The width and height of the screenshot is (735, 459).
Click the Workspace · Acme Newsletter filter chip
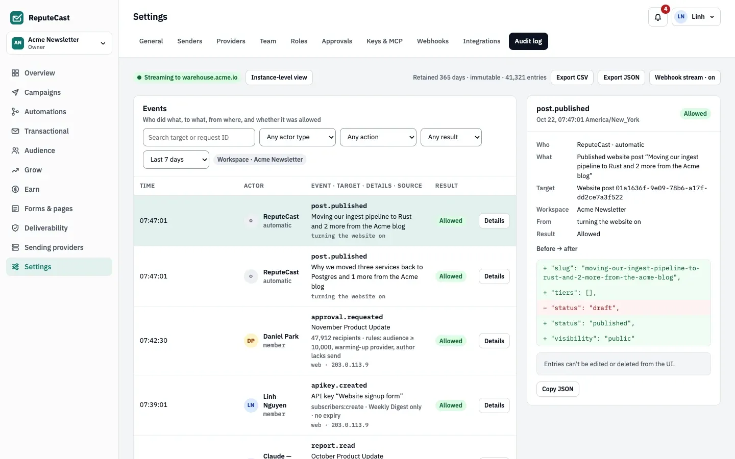(260, 160)
